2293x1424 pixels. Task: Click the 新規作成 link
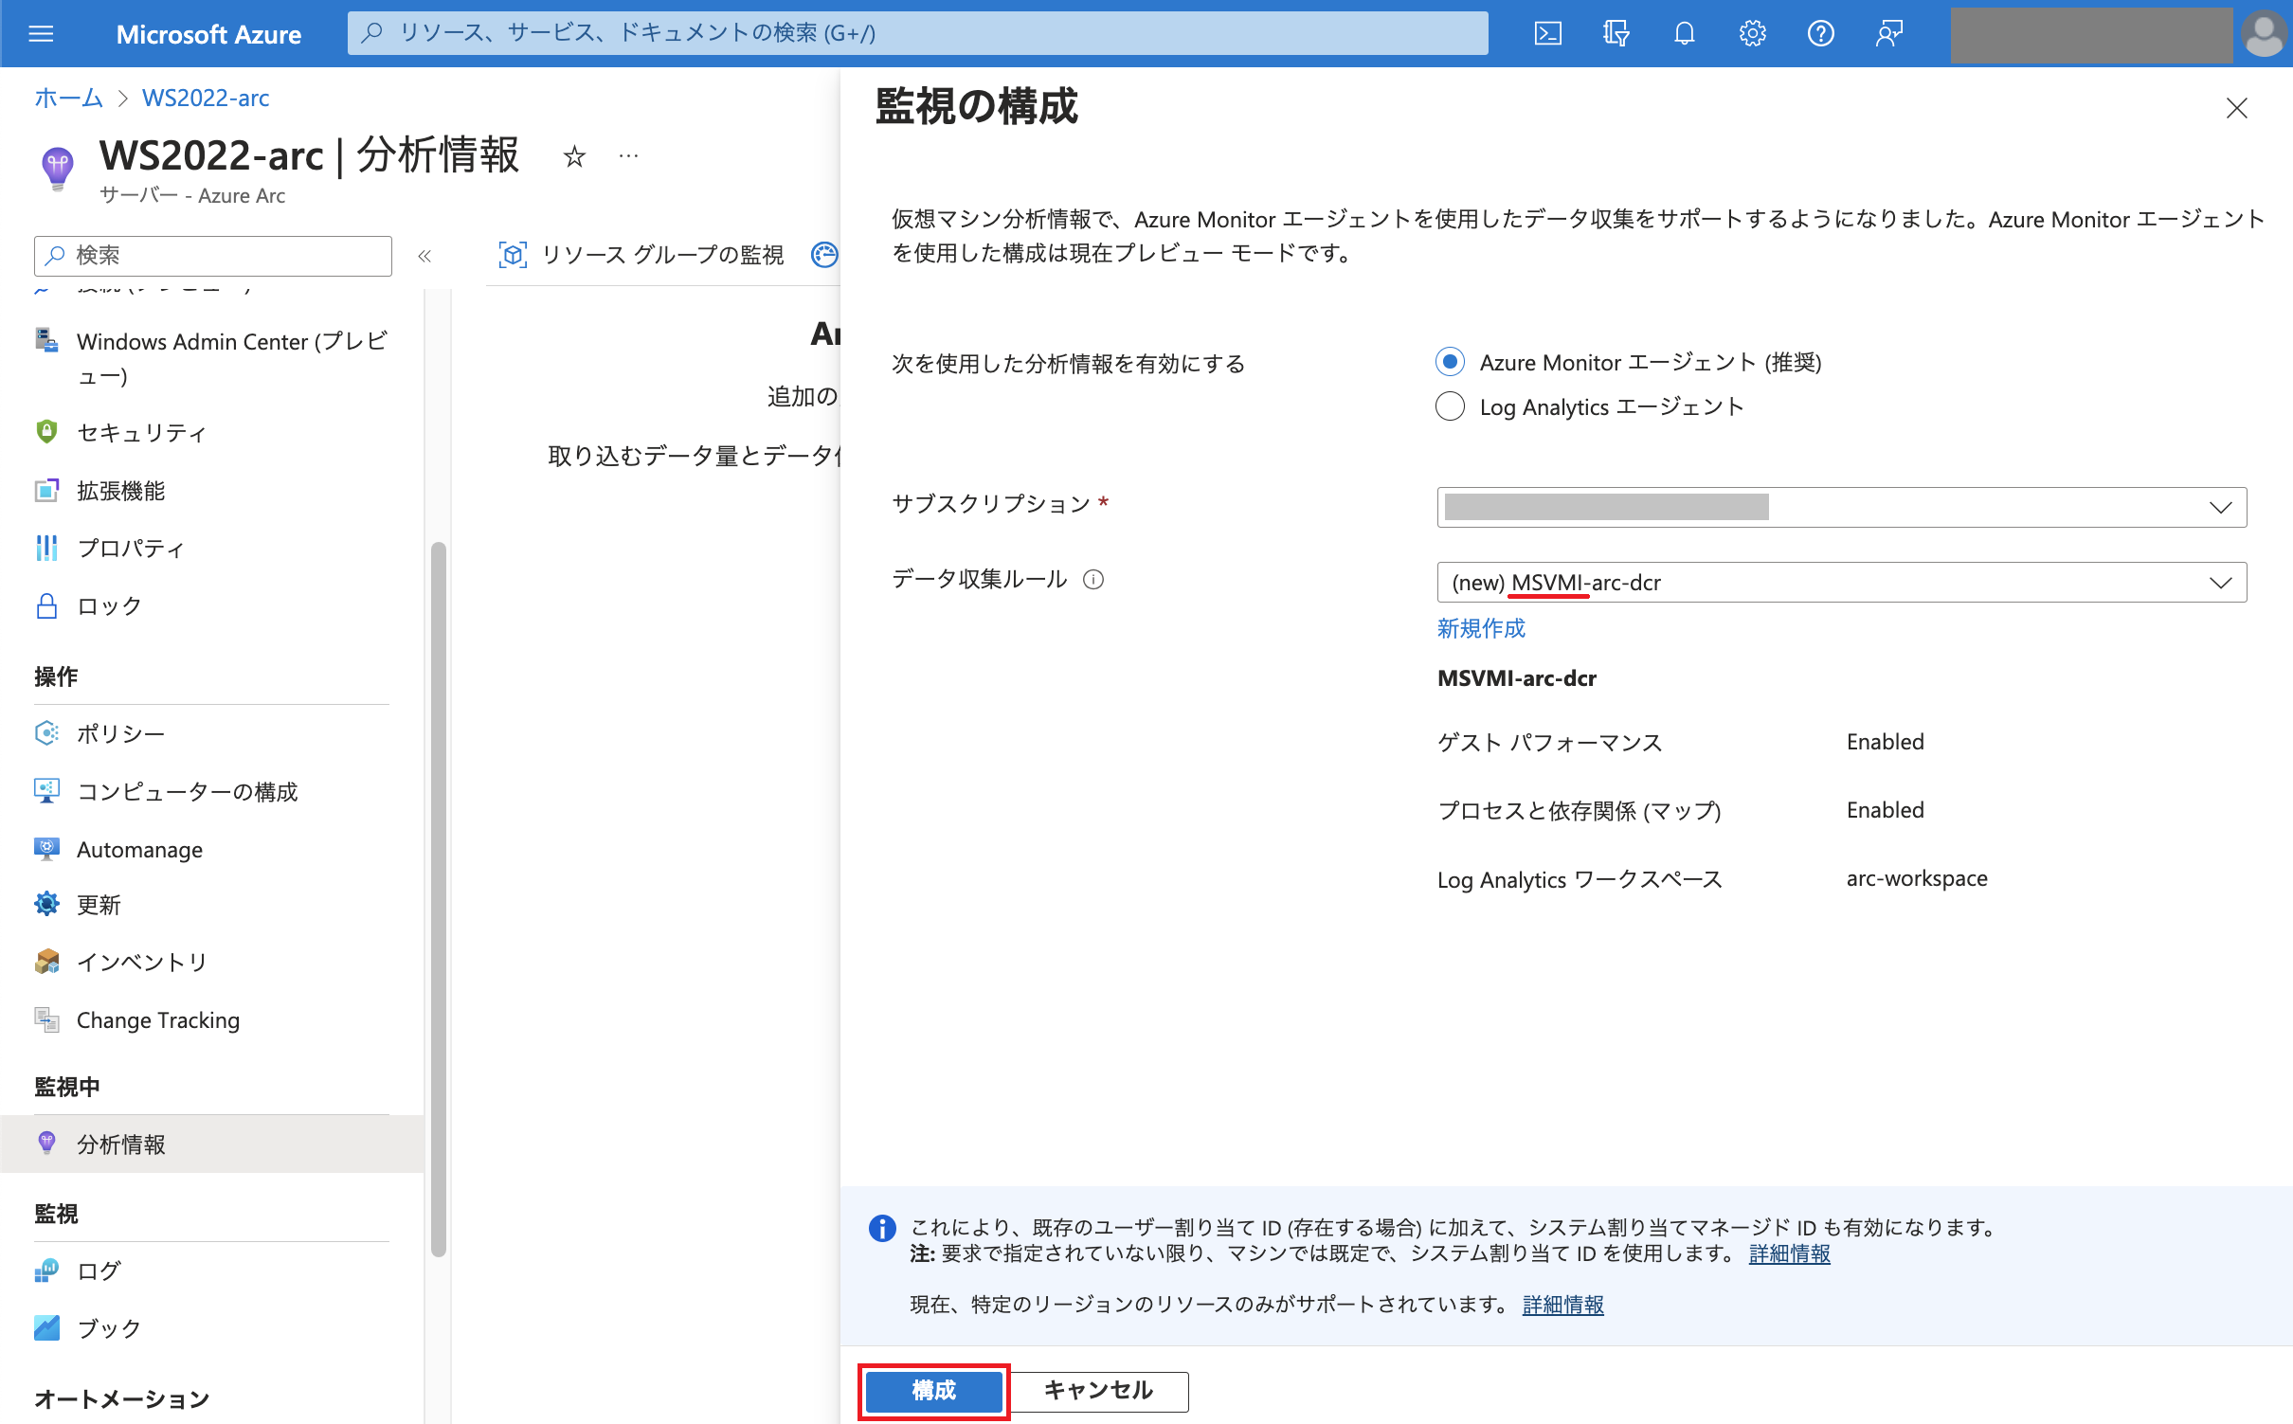click(x=1481, y=628)
